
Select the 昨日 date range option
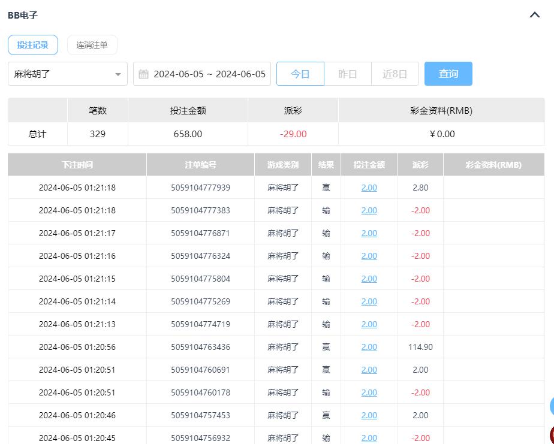click(x=347, y=74)
